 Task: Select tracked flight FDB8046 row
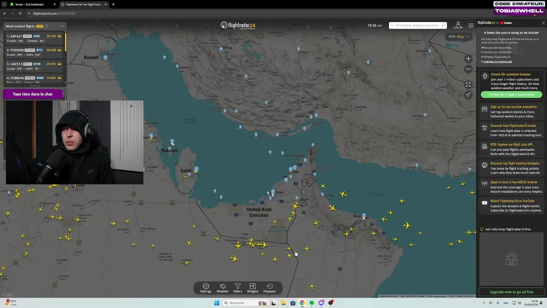click(x=34, y=80)
